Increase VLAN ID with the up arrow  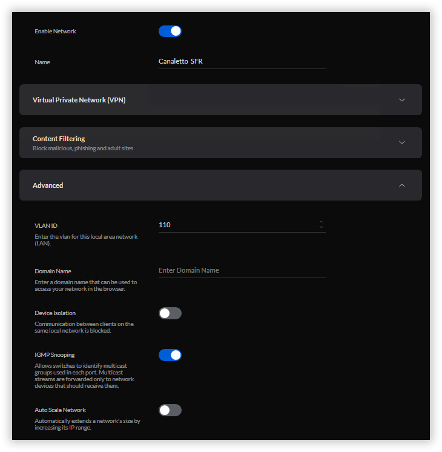(x=321, y=222)
